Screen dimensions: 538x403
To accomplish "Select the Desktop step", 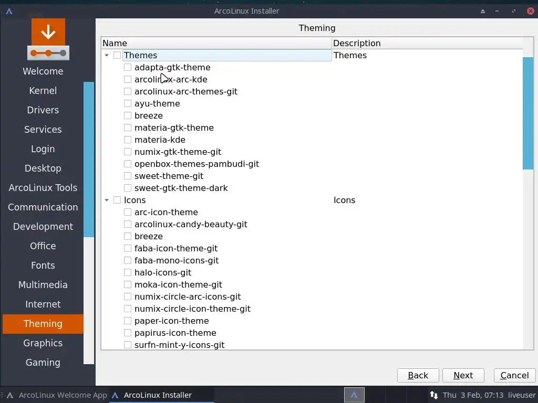I will pos(43,168).
